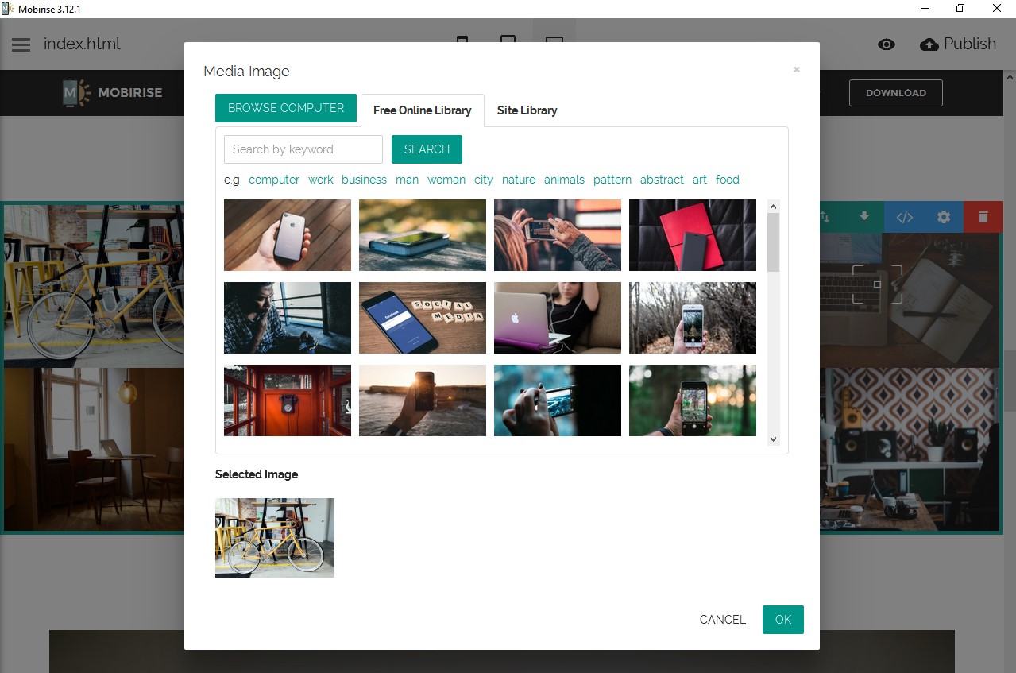The height and width of the screenshot is (673, 1016).
Task: Click the 'nature' keyword suggestion link
Action: 518,180
